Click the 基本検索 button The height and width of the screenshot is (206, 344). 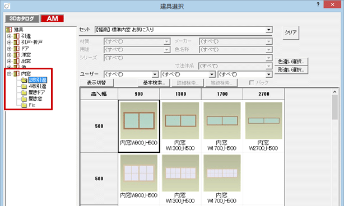click(x=154, y=83)
